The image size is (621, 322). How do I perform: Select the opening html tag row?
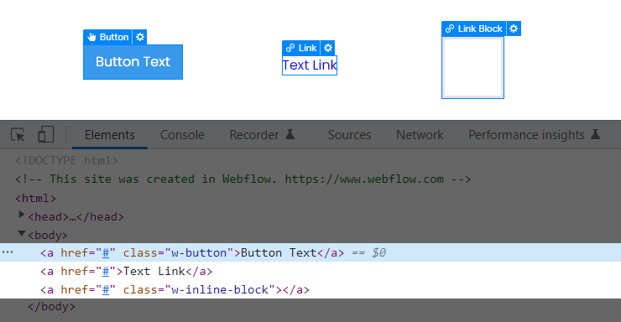click(35, 198)
